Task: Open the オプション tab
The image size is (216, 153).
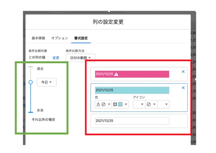Action: pyautogui.click(x=60, y=38)
